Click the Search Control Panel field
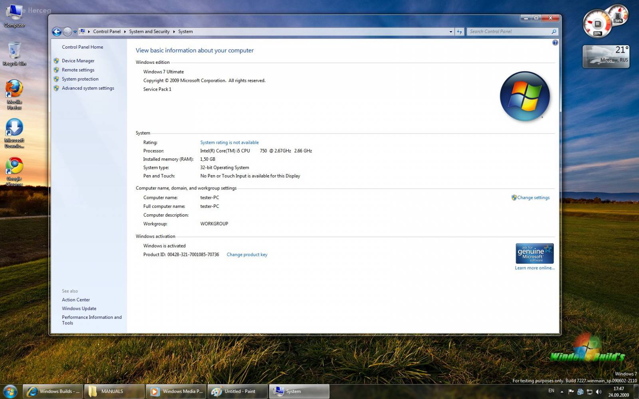Image resolution: width=639 pixels, height=399 pixels. [x=508, y=32]
